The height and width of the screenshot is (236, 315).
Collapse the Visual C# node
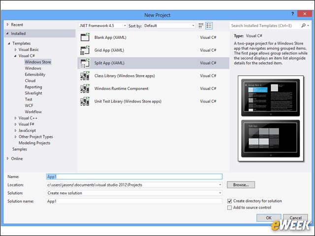tap(15, 56)
